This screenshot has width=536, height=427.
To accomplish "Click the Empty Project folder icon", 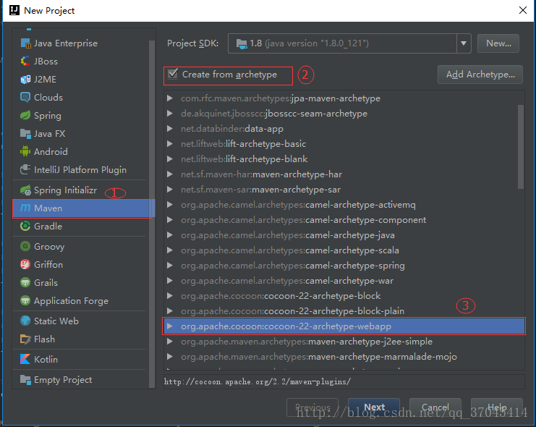I will click(x=25, y=379).
